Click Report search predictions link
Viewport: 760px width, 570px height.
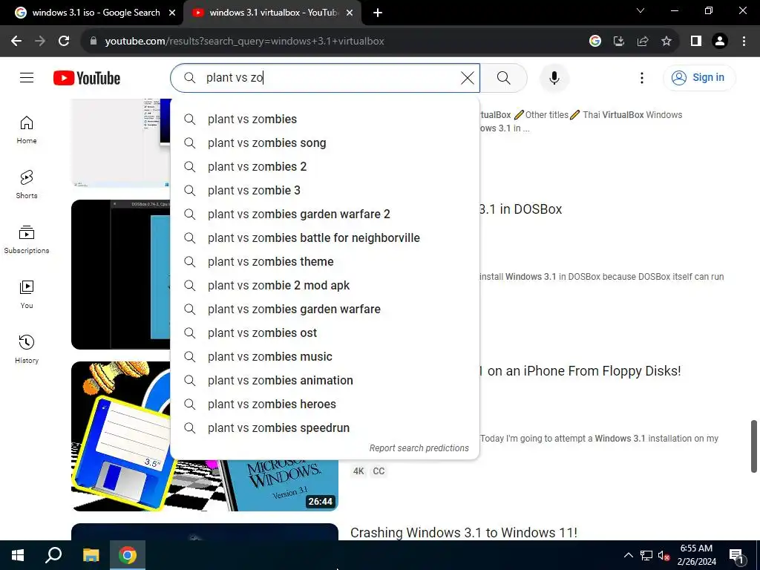[419, 448]
